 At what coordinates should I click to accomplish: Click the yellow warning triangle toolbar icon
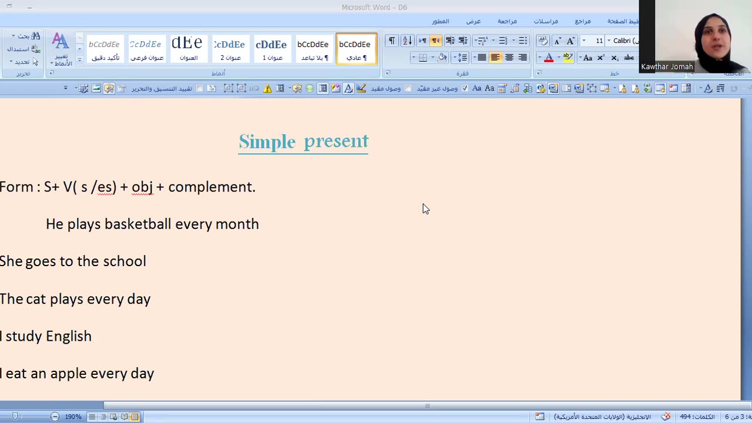pyautogui.click(x=267, y=88)
